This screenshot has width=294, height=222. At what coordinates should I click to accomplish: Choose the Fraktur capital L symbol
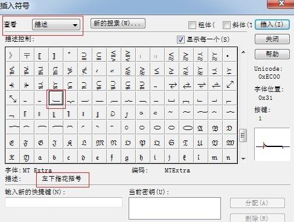[85, 142]
